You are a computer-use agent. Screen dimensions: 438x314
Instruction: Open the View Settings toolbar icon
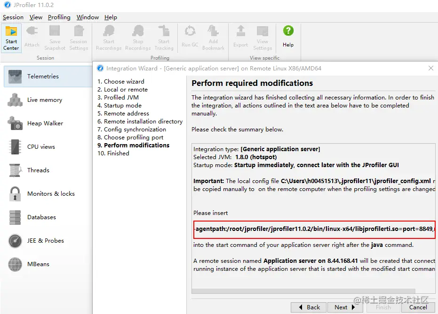click(263, 31)
